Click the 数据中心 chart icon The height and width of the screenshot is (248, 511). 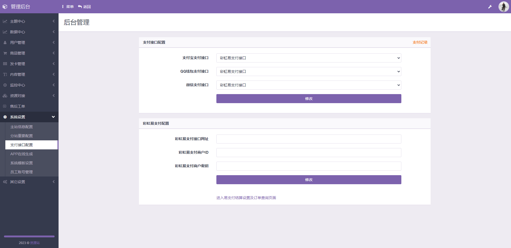point(5,32)
